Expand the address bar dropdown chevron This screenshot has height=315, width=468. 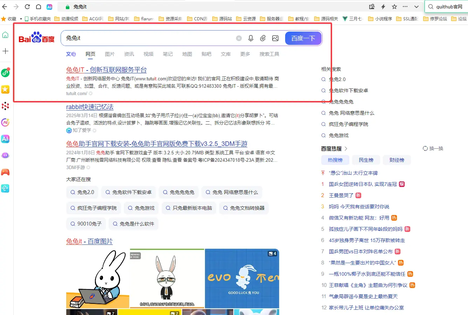(x=417, y=7)
